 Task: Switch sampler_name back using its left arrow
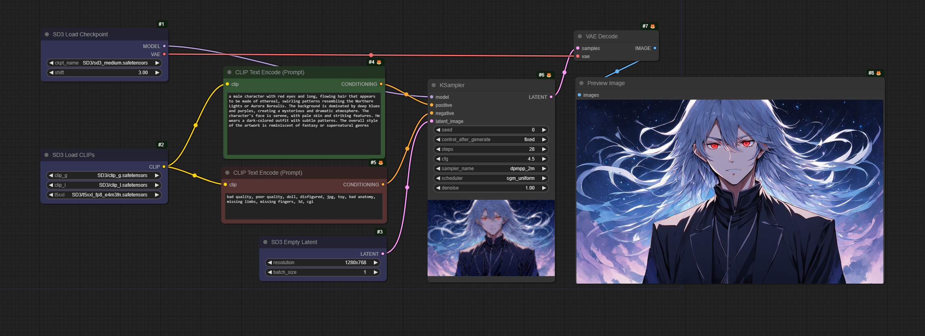[x=438, y=169]
